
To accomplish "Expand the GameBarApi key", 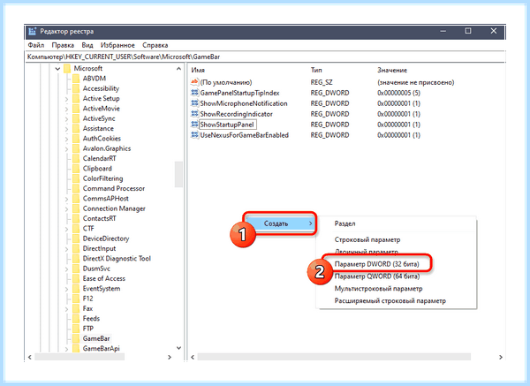I will pyautogui.click(x=66, y=349).
